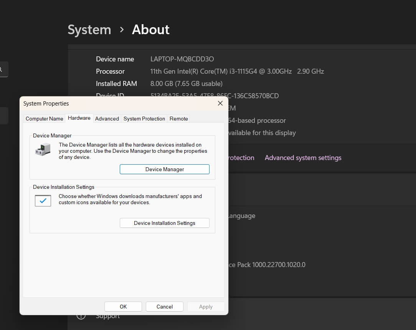
Task: Confirm with the OK button
Action: tap(123, 306)
